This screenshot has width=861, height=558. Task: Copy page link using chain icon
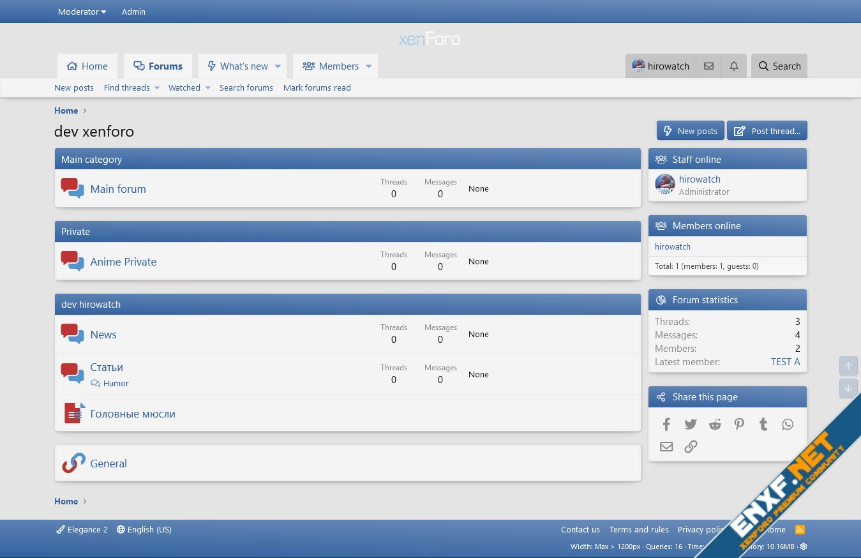click(x=691, y=447)
